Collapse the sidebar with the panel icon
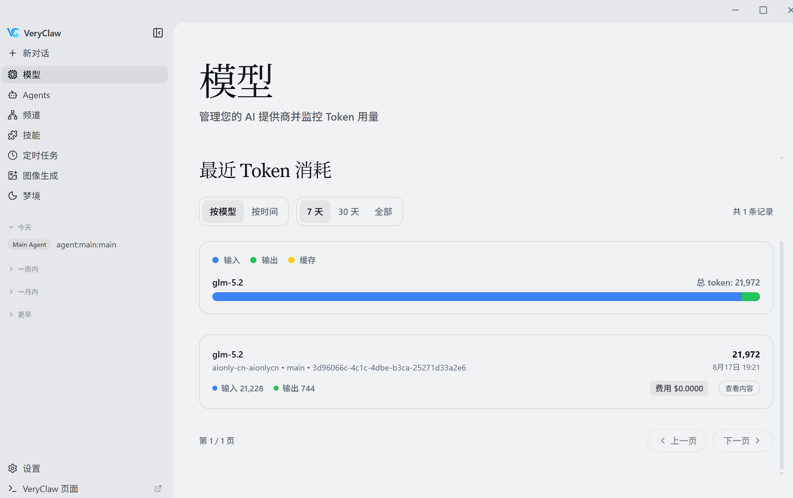Image resolution: width=793 pixels, height=498 pixels. [x=158, y=33]
